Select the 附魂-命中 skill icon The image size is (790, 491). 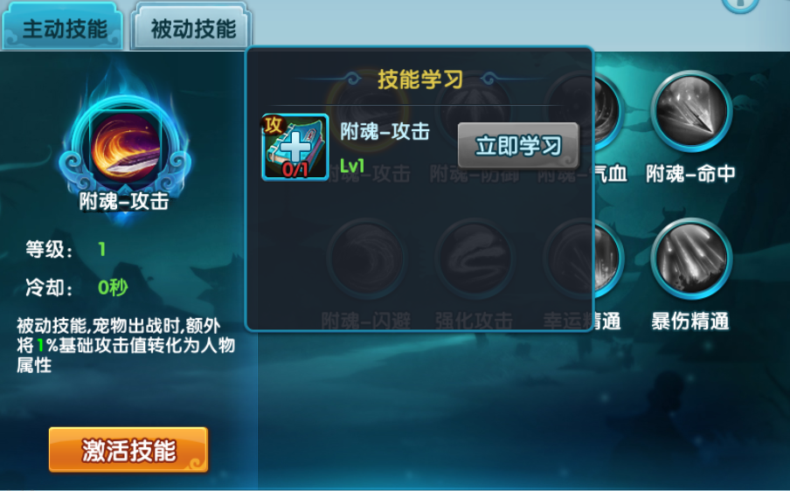coord(690,111)
